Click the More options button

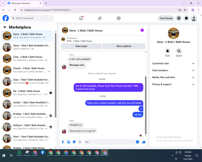124,46
